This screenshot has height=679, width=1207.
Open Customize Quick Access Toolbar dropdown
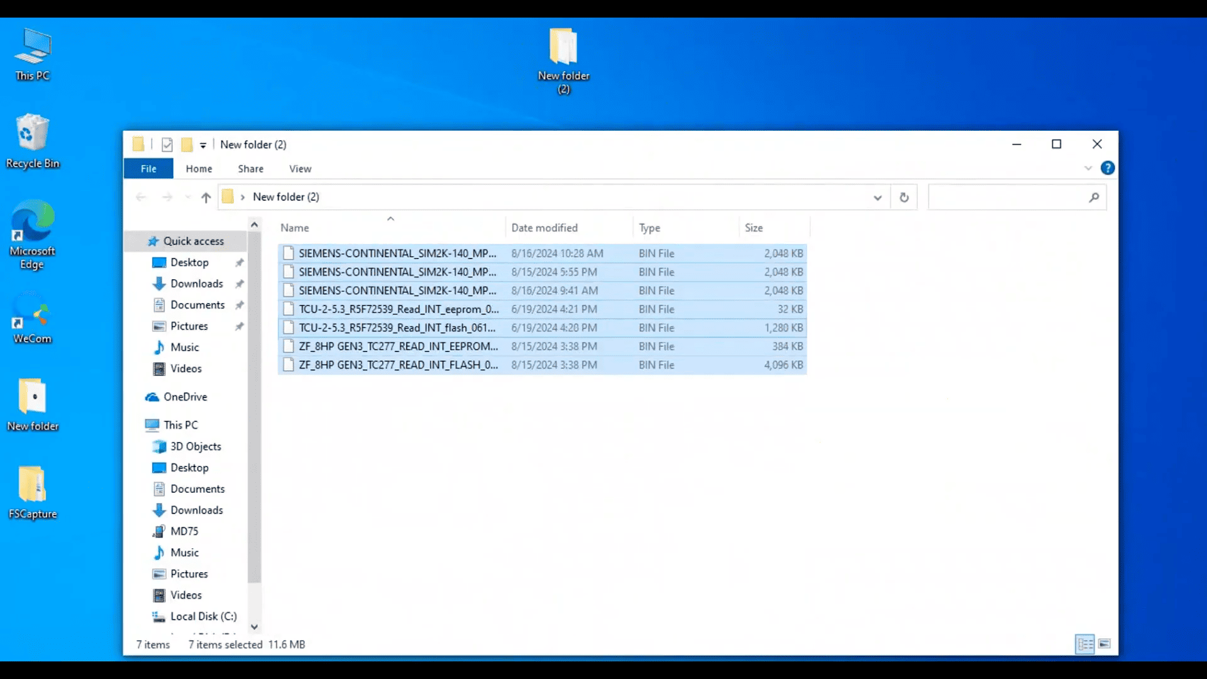coord(203,145)
